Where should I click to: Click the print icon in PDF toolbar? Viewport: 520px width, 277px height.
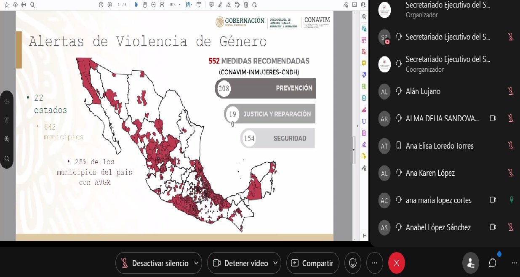point(24,5)
